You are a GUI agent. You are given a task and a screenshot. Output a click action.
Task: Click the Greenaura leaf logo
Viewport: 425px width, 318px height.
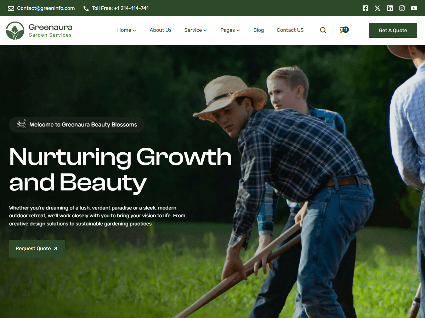coord(15,30)
